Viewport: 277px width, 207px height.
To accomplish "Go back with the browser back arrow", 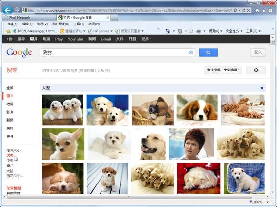I will click(7, 10).
